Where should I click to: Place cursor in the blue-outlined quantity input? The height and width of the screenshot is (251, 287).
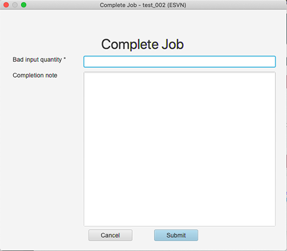(x=180, y=61)
